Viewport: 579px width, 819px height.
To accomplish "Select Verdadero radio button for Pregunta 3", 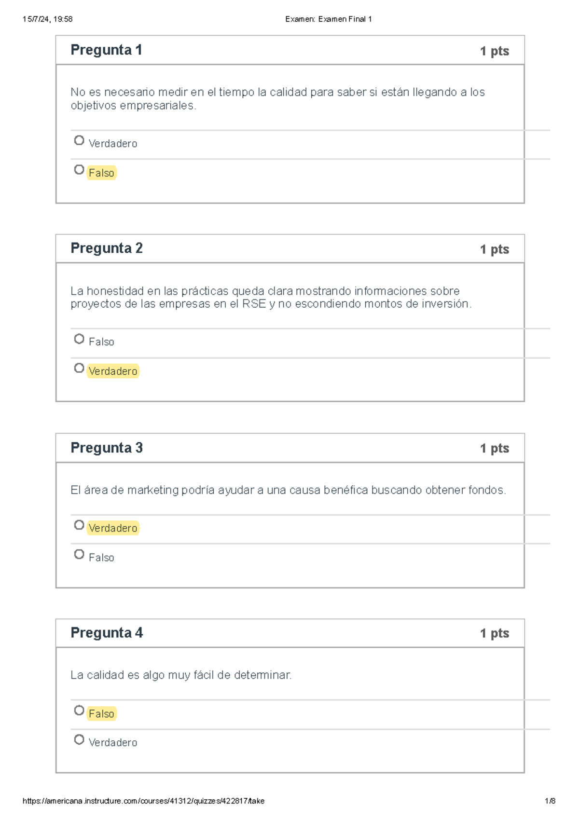I will point(79,525).
